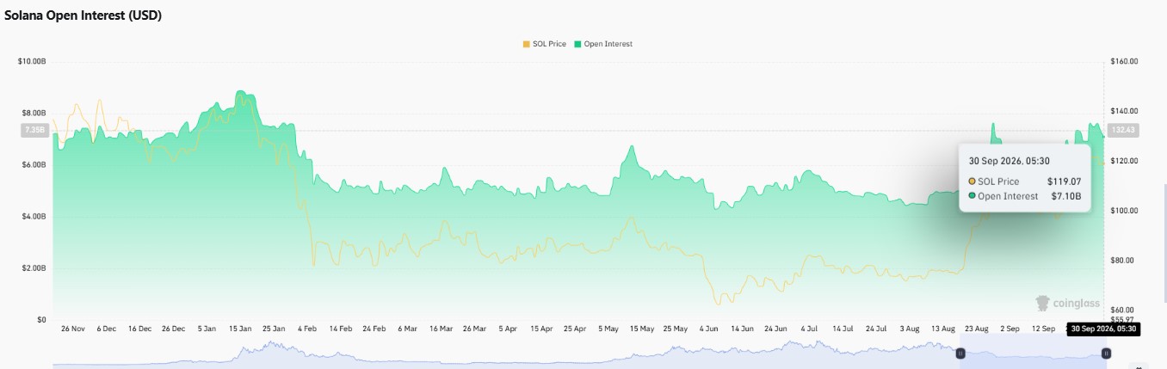
Task: Click the $140.00 right axis label
Action: click(x=1126, y=111)
